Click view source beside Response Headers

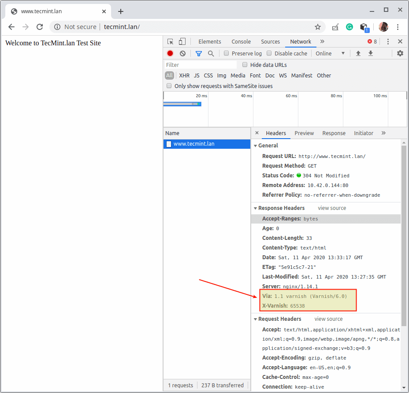(332, 208)
